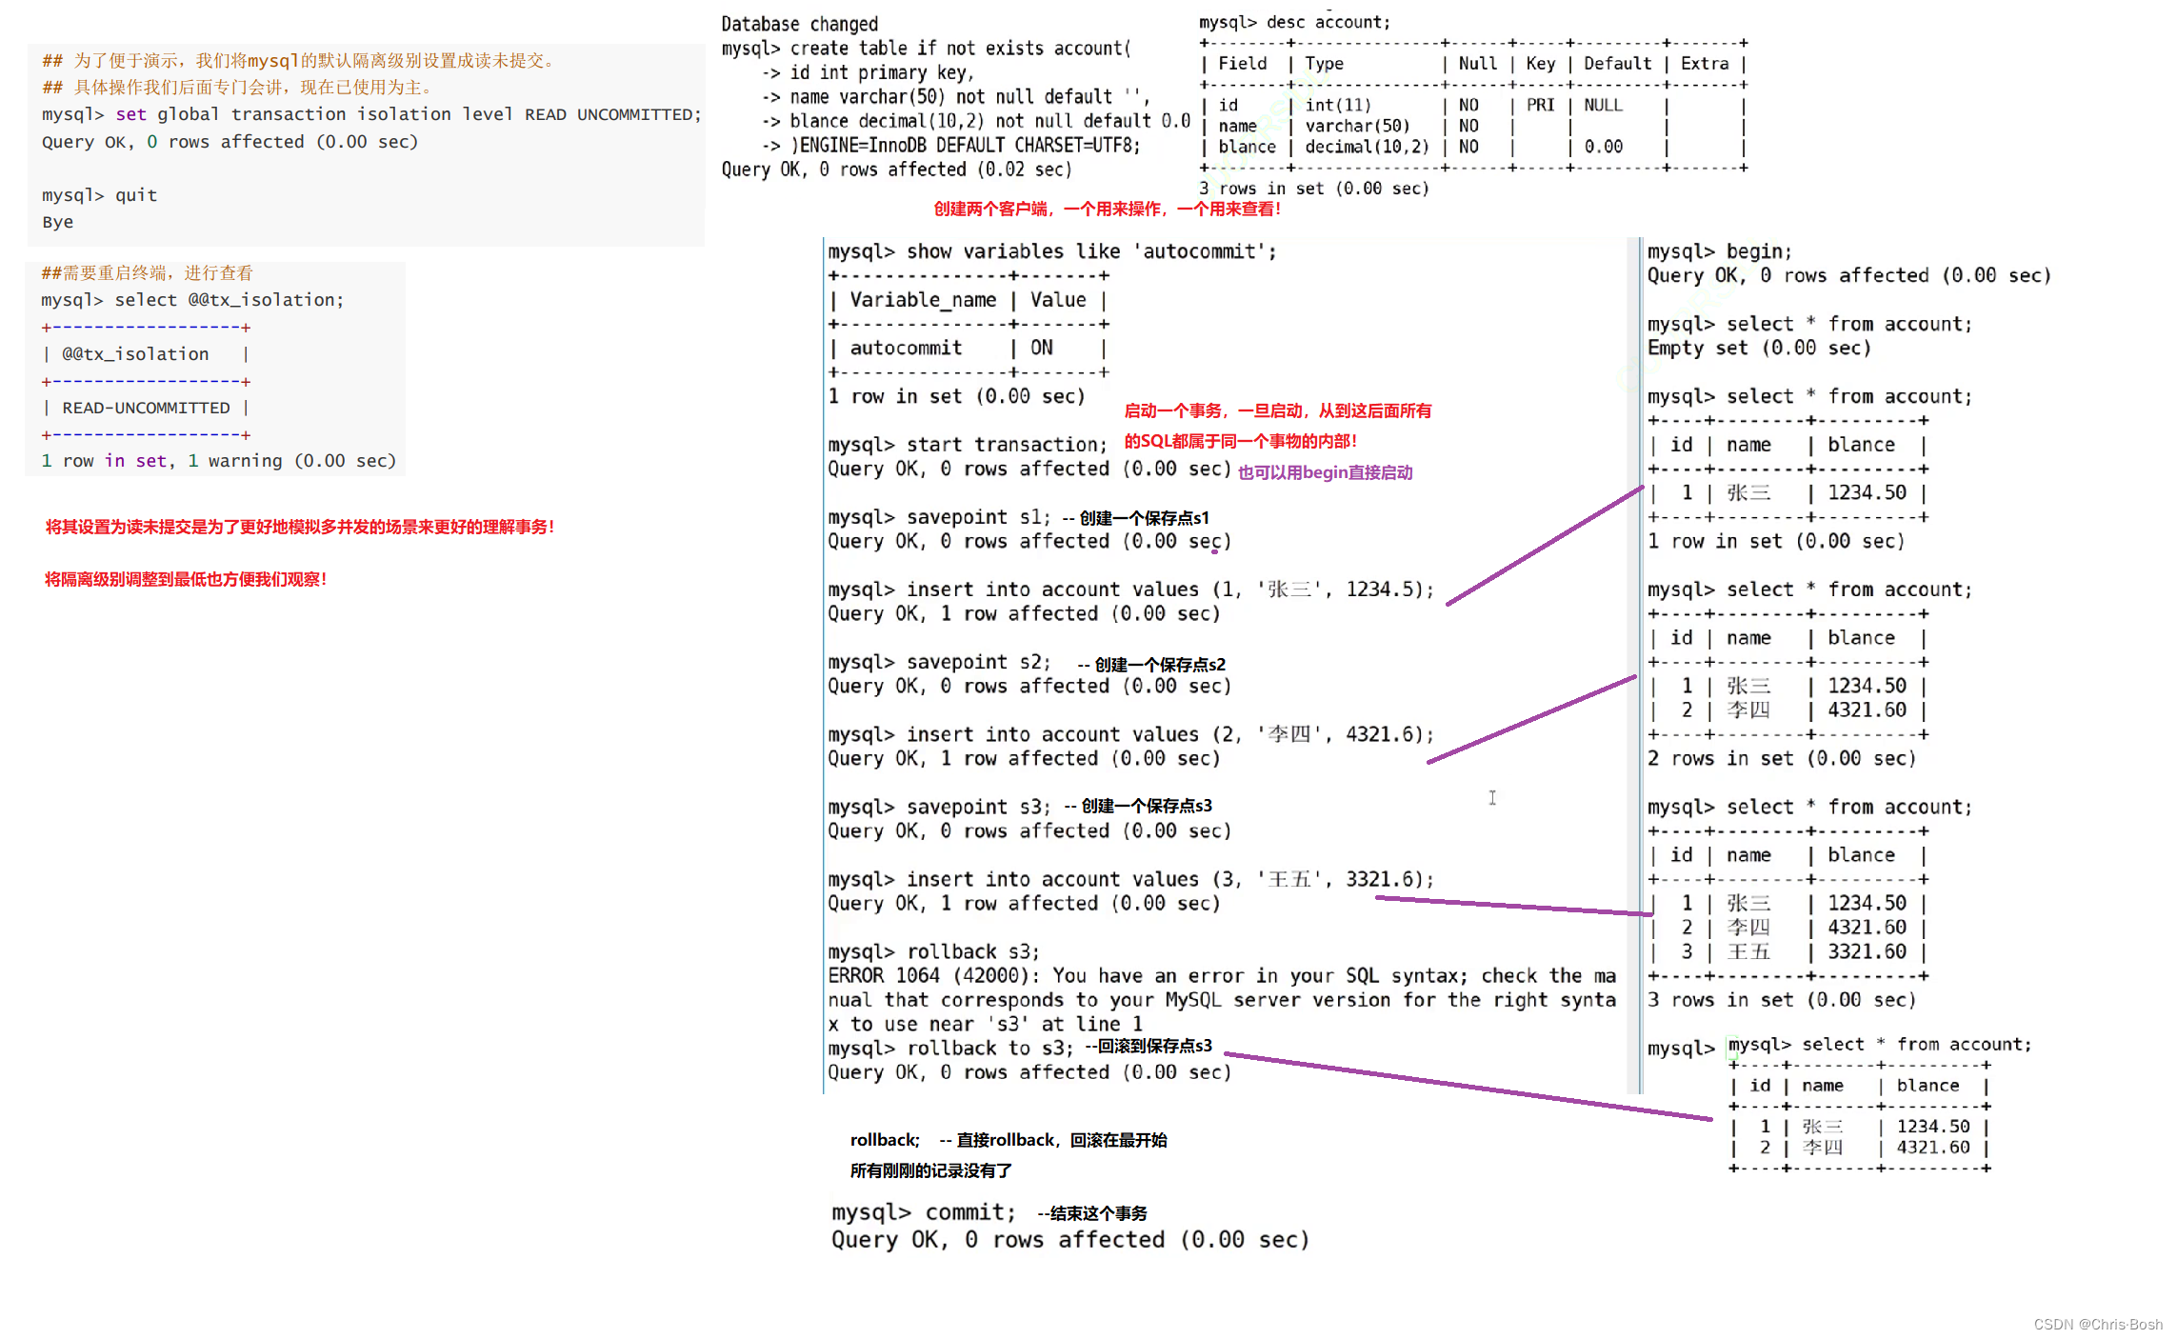The image size is (2177, 1339).
Task: Click 'create table if not exists account(' line
Action: (926, 49)
